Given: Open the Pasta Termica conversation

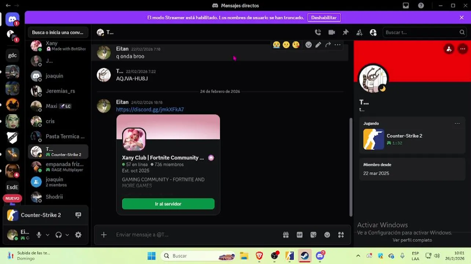Looking at the screenshot, I should [x=58, y=136].
